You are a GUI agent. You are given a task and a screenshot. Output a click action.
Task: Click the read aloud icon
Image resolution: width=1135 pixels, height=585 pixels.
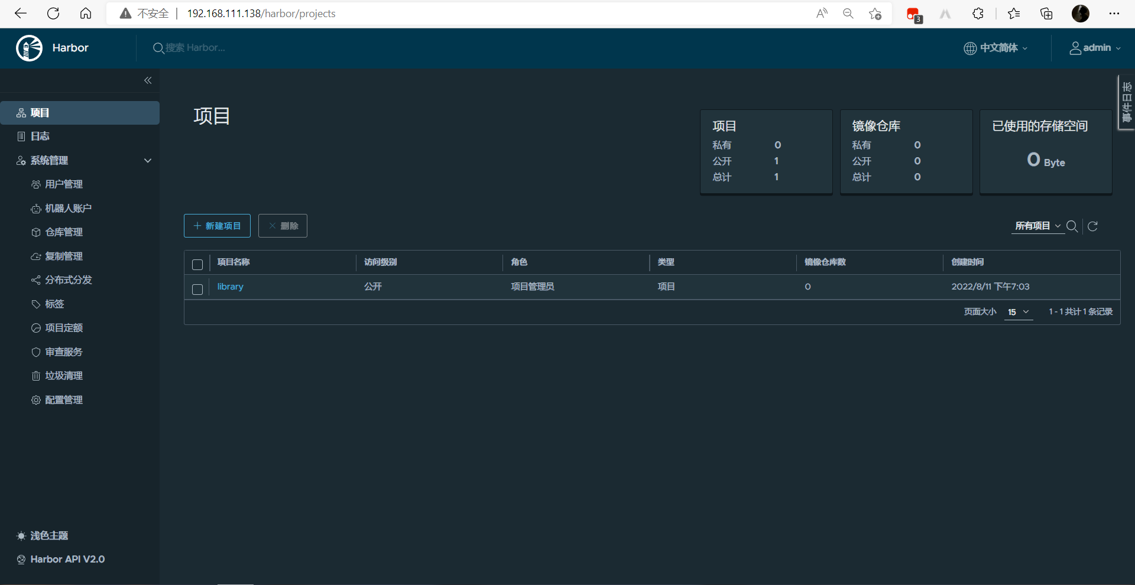[x=822, y=14]
